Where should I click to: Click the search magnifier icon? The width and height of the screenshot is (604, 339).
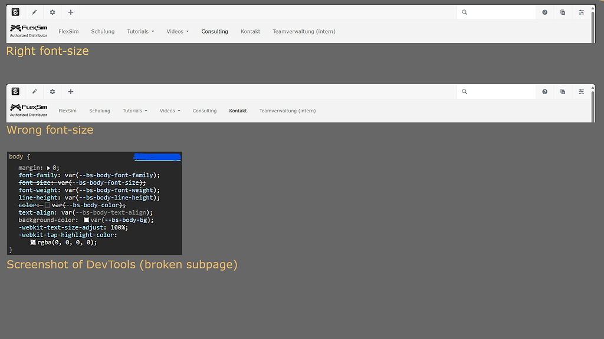pos(465,12)
